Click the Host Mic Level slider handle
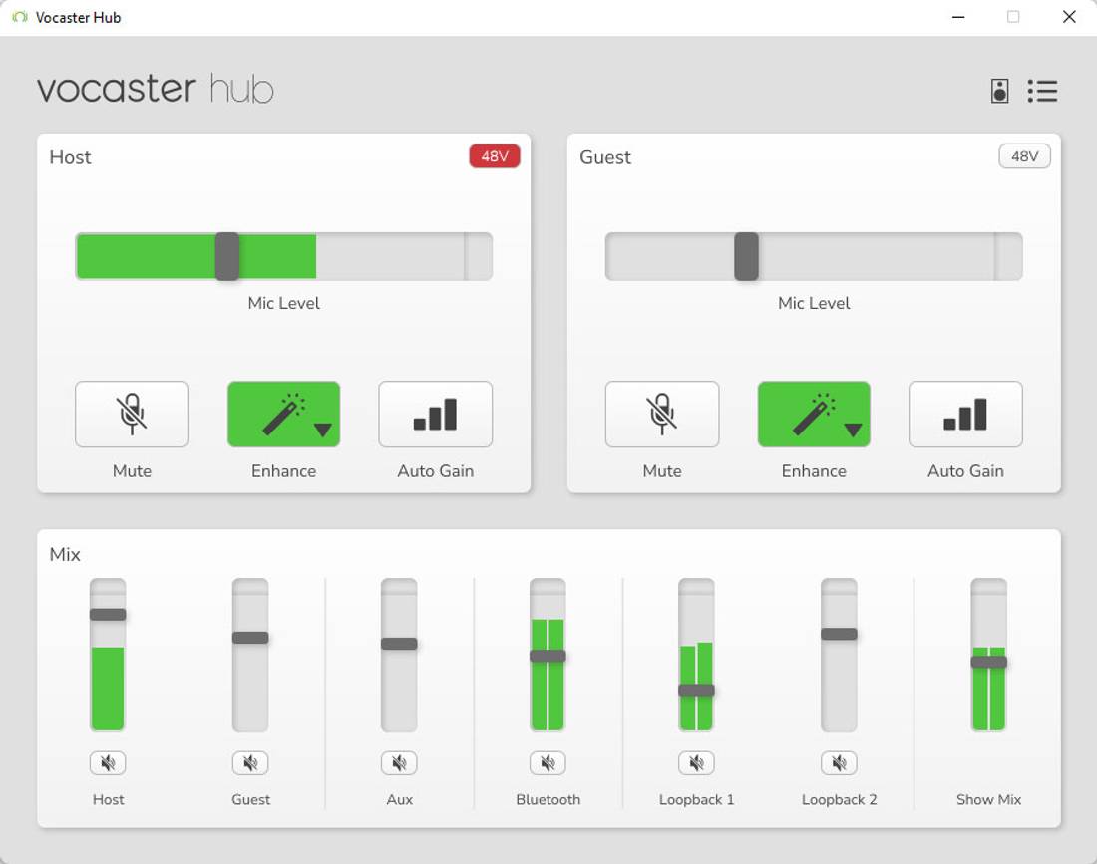1097x864 pixels. pos(227,256)
